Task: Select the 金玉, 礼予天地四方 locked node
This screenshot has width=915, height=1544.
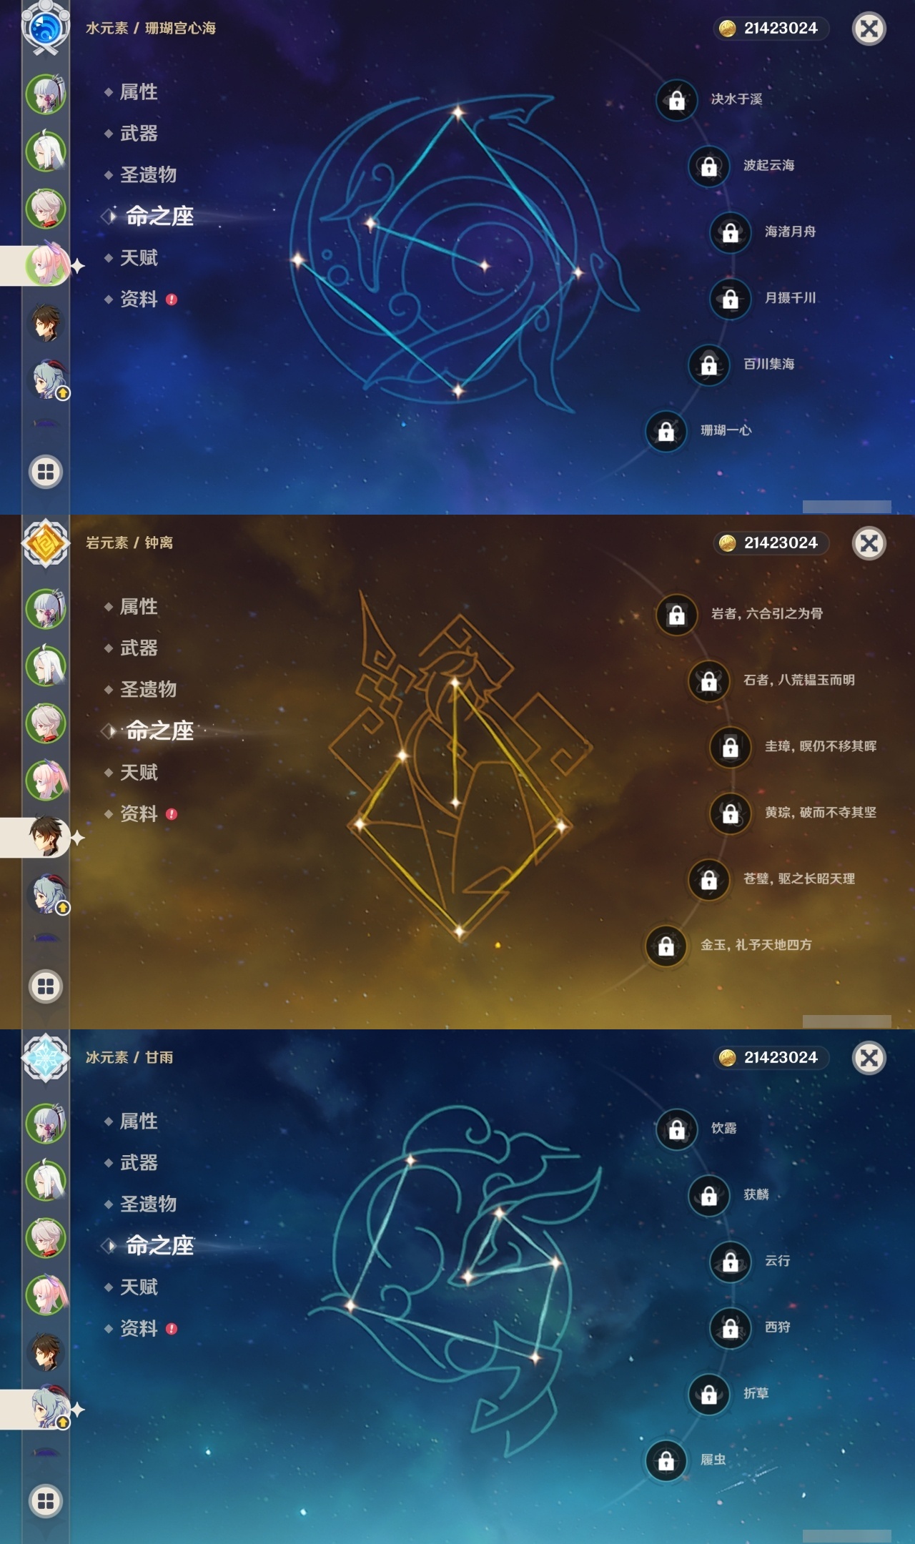Action: (x=666, y=946)
